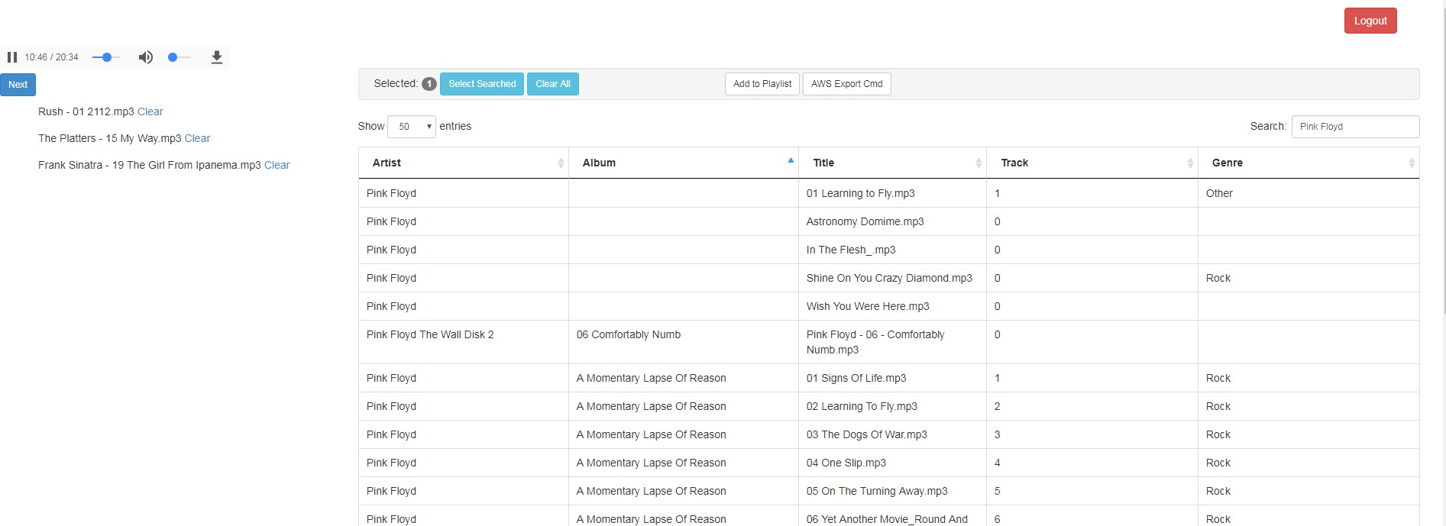Sort by Track number column
Screen dimensions: 1446x526
click(1091, 163)
